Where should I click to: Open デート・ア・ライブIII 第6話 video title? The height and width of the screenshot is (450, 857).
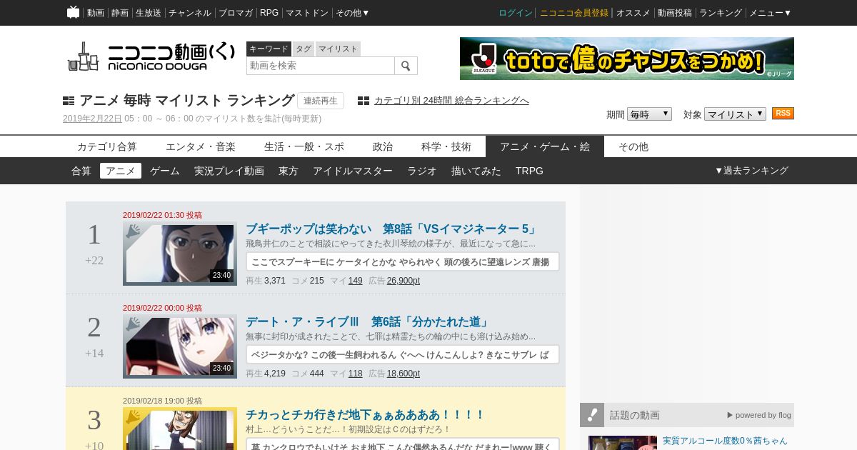[367, 322]
